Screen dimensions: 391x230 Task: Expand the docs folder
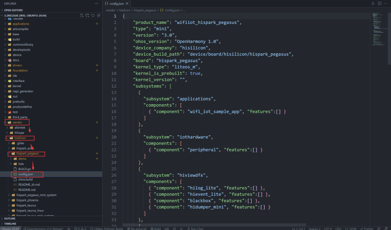click(x=16, y=60)
